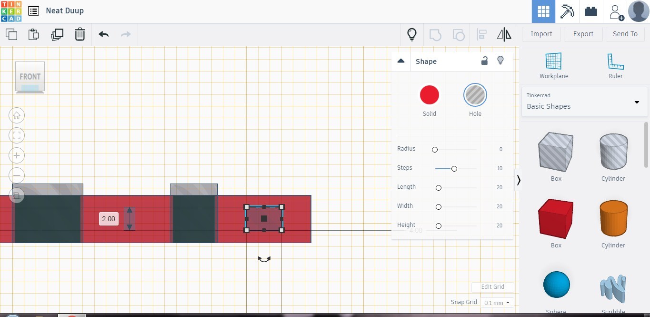
Task: Hide selected shape via lightbulb icon
Action: pos(500,61)
